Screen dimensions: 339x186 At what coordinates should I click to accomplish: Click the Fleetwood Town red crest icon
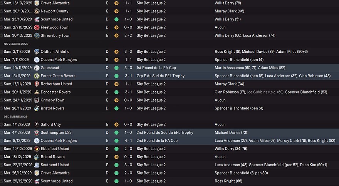click(x=37, y=27)
